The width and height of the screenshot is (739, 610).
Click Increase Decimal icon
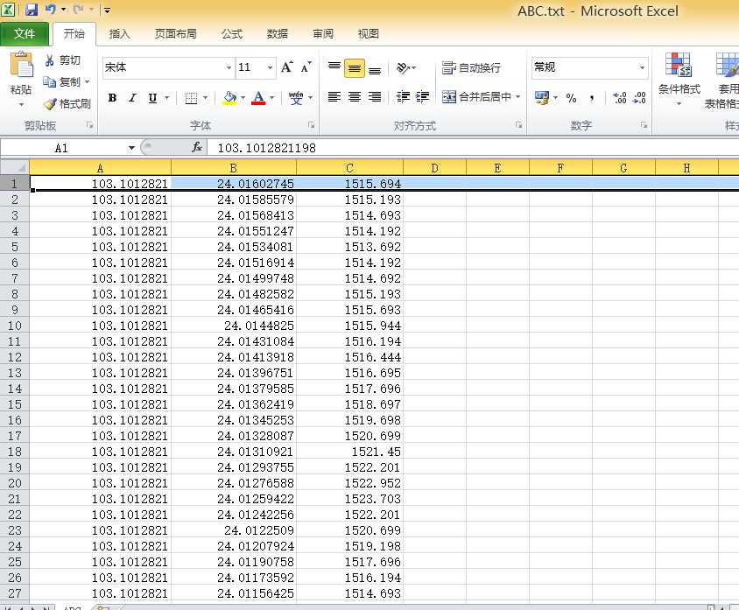(x=620, y=98)
